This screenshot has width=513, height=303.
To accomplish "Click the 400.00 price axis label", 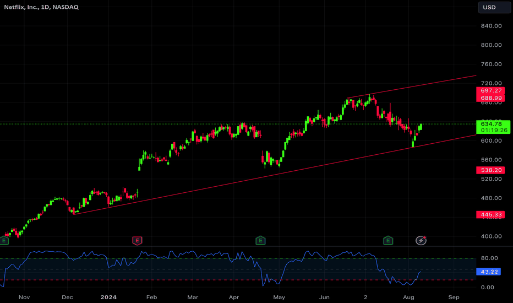I will pos(491,236).
